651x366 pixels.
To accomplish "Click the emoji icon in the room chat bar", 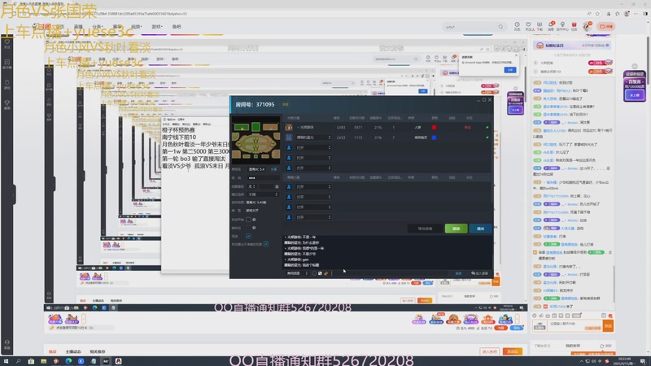I will pyautogui.click(x=314, y=273).
